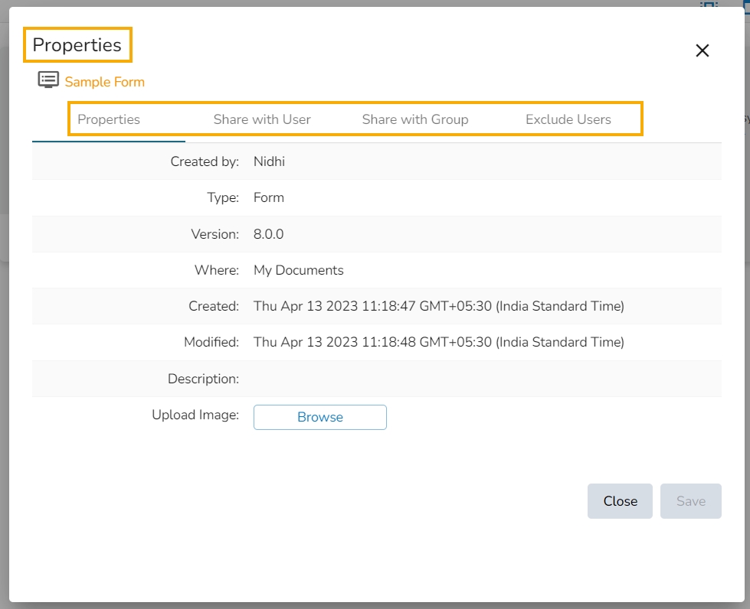This screenshot has width=750, height=609.
Task: Close the Properties dialog with the X icon
Action: tap(703, 50)
